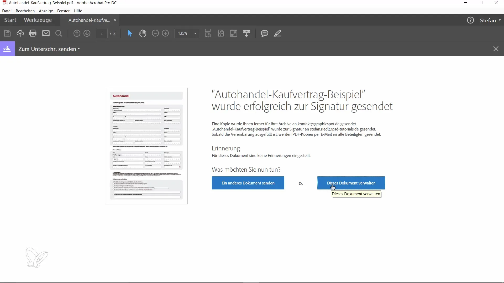
Task: Click the page number input field
Action: (102, 33)
